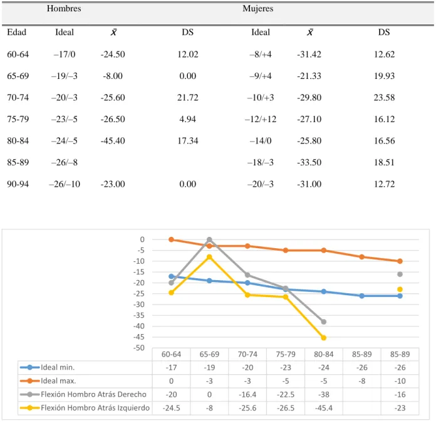Click DS value '17.34'
The height and width of the screenshot is (423, 436).
tap(188, 141)
